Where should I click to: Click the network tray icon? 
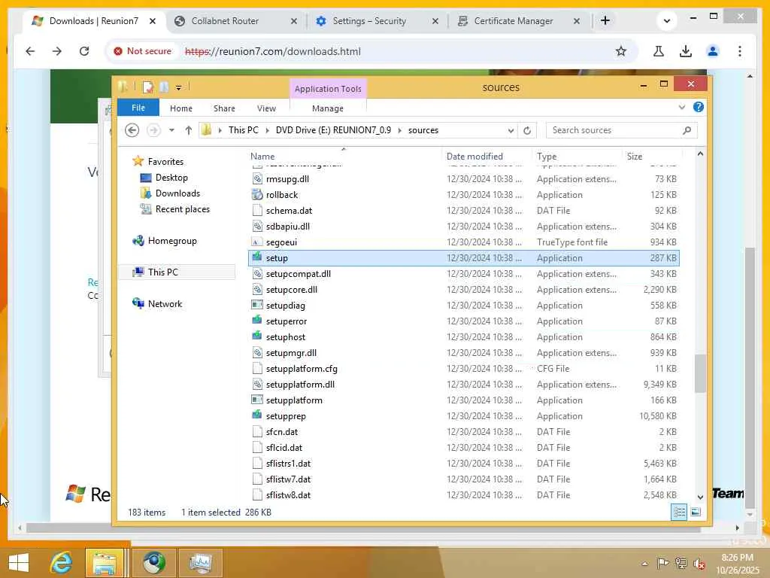(681, 563)
